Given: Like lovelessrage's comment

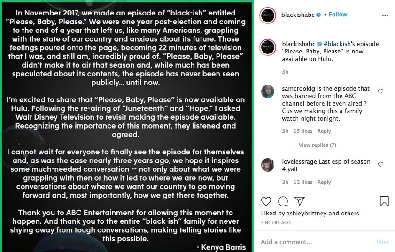Looking at the screenshot, I should coord(380,164).
